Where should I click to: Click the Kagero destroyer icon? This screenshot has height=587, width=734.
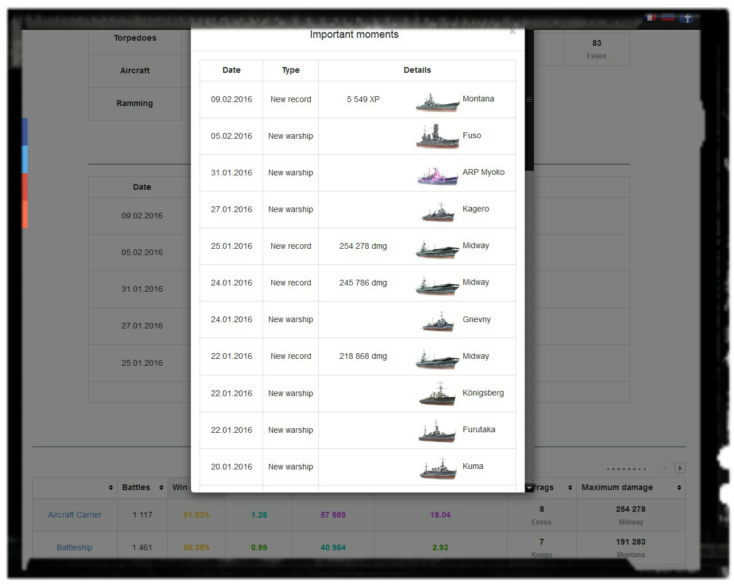point(438,212)
